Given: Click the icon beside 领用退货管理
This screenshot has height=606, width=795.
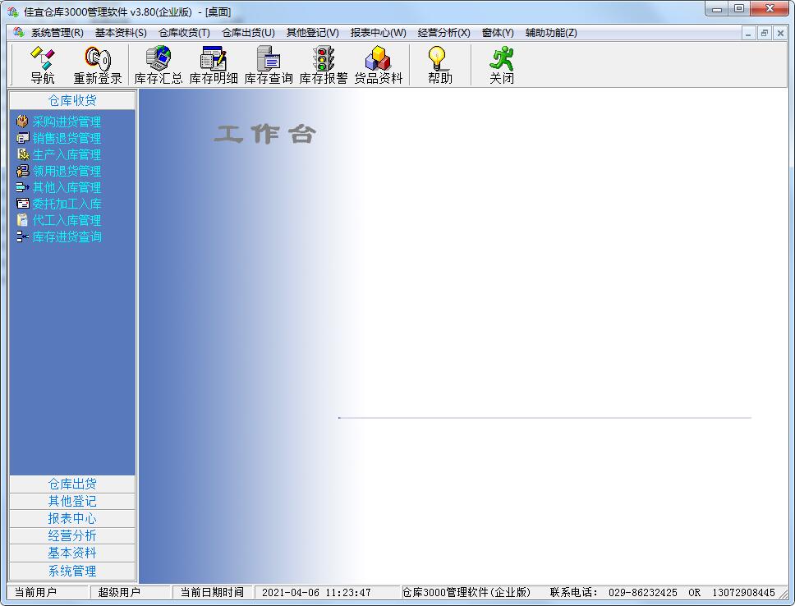Looking at the screenshot, I should pyautogui.click(x=22, y=171).
